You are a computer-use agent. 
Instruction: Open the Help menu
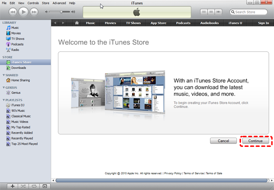click(72, 3)
